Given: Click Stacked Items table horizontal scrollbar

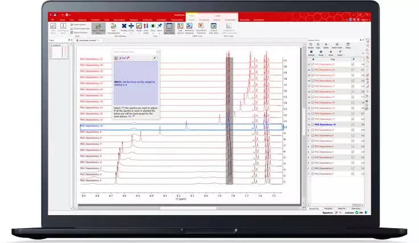Looking at the screenshot, I should pos(336,205).
